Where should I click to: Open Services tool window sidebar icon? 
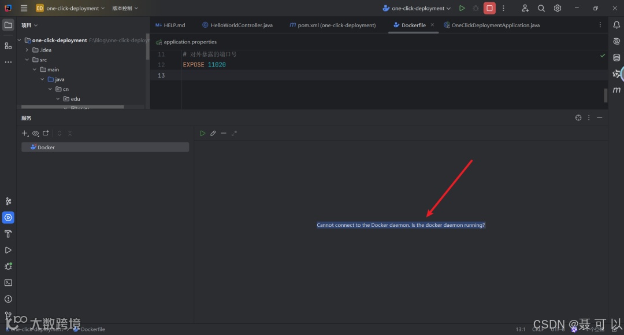click(x=8, y=218)
